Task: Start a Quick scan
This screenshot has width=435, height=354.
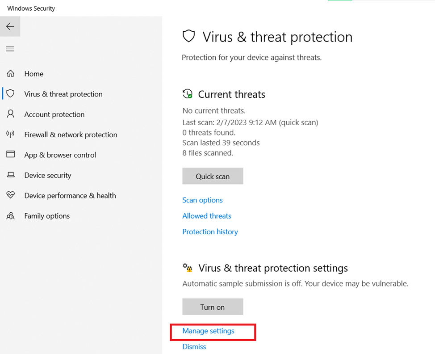Action: click(213, 176)
